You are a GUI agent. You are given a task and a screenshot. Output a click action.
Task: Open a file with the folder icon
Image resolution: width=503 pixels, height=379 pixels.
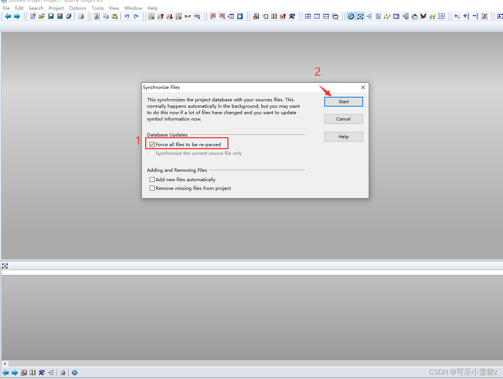42,16
